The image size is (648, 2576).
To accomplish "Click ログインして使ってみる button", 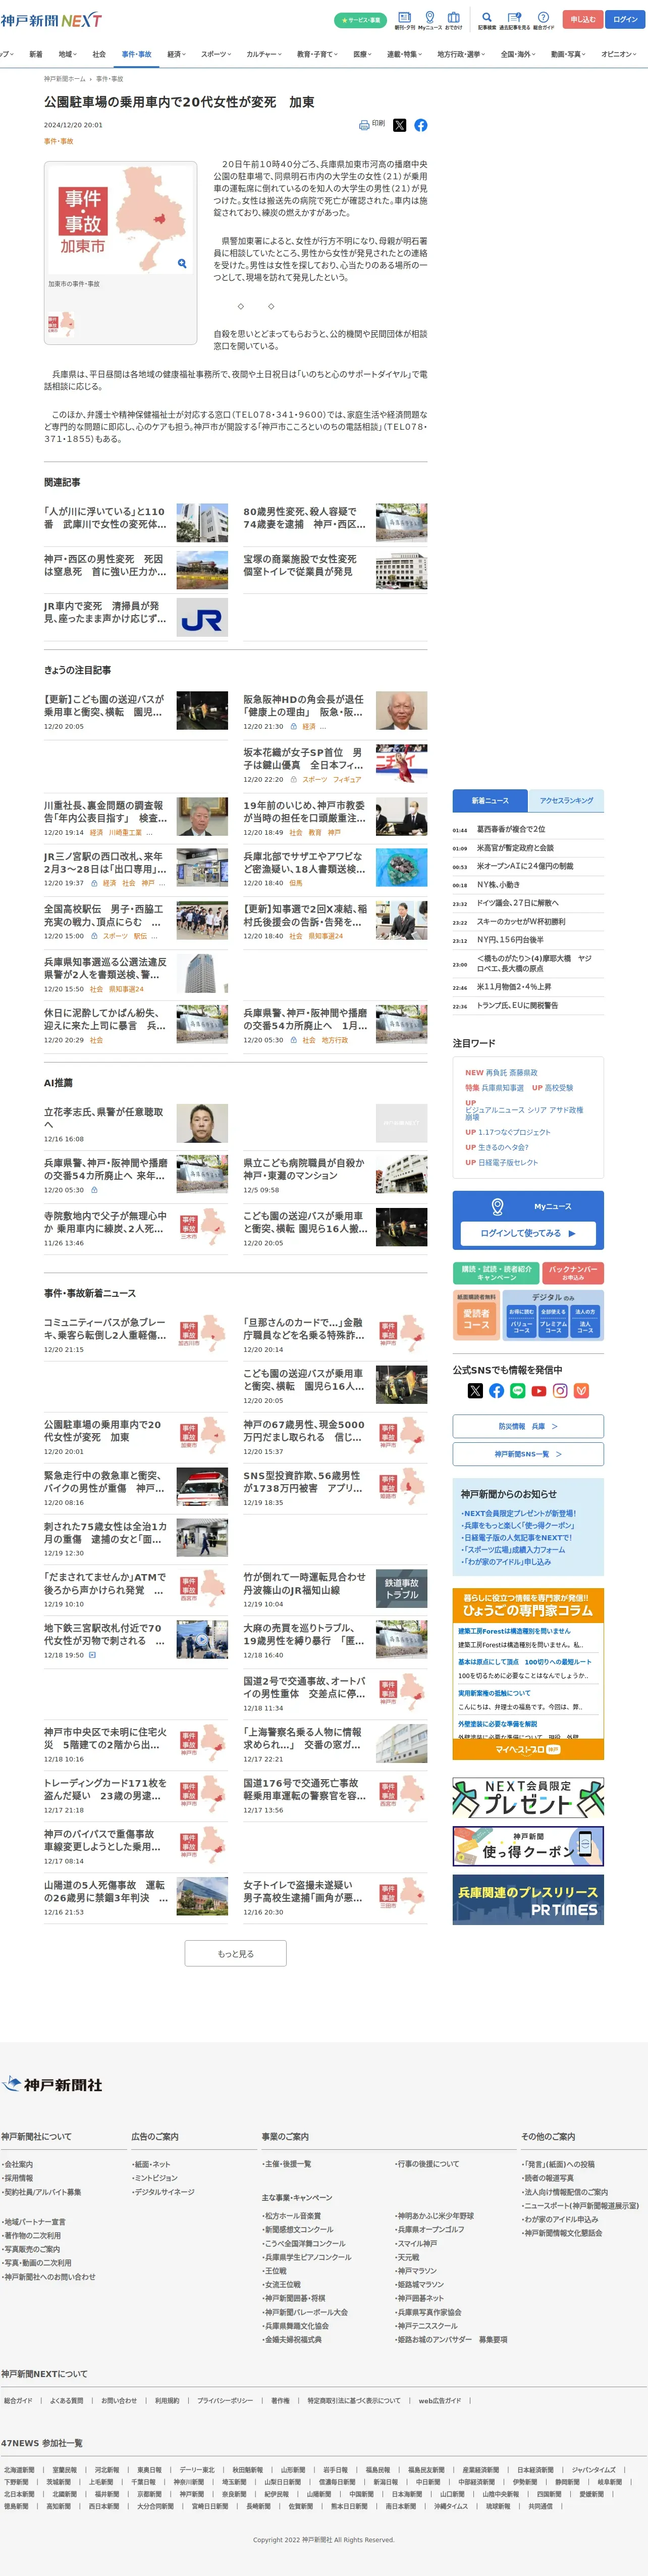I will [528, 1233].
